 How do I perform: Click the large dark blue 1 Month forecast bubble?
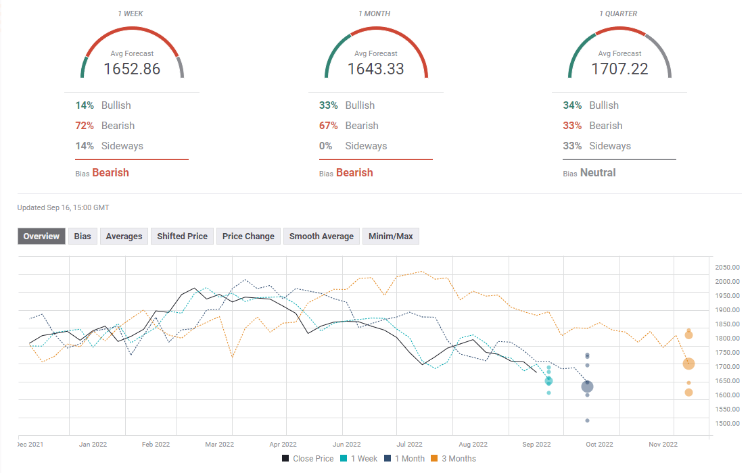[588, 387]
